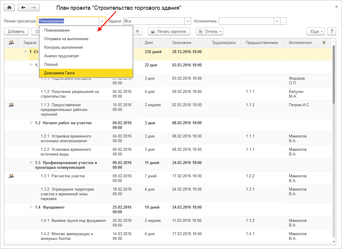Select task 1.3.2 Ограждение территории участка
Viewport: 342px width, 249px height.
pyautogui.click(x=68, y=194)
